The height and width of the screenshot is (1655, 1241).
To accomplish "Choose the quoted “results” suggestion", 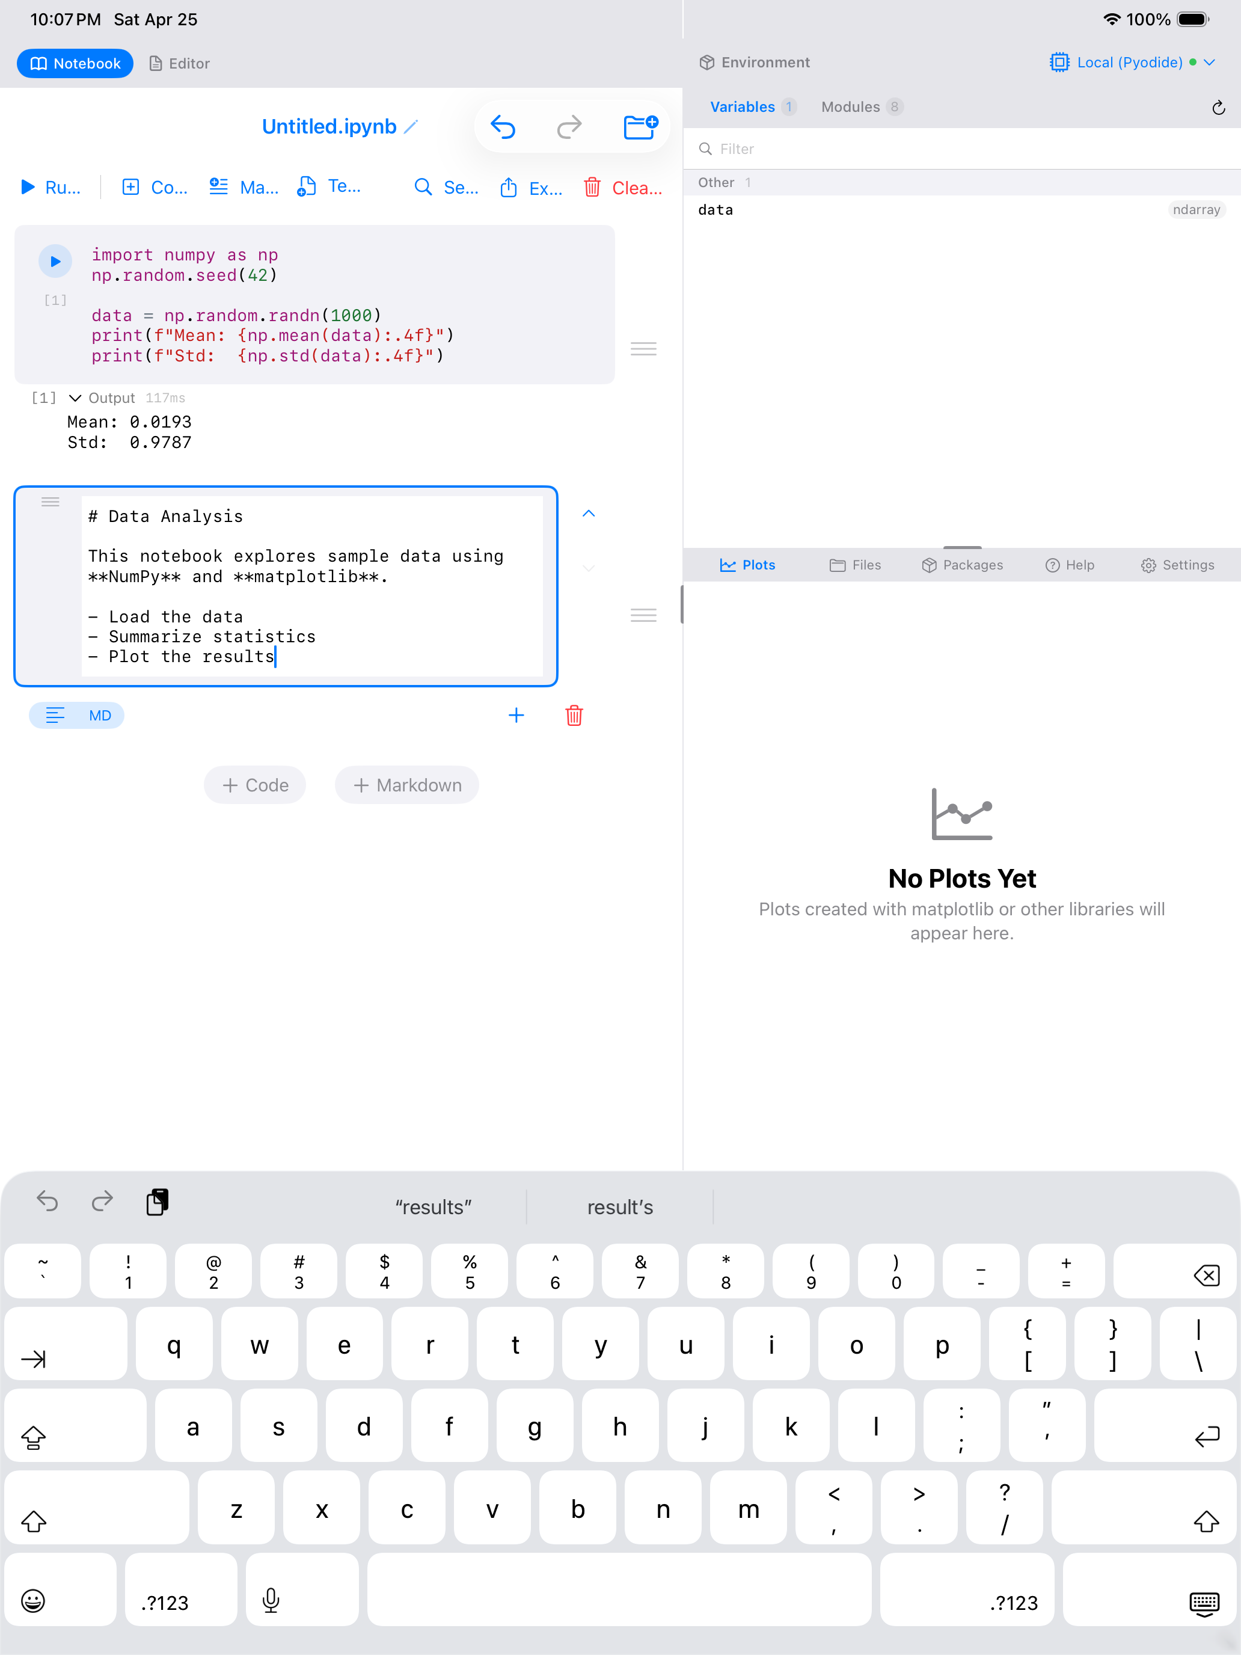I will pyautogui.click(x=433, y=1207).
